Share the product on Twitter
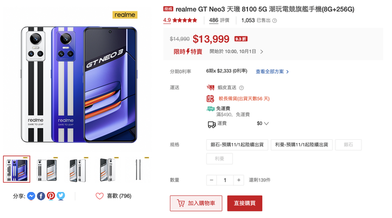The height and width of the screenshot is (218, 392). (61, 196)
